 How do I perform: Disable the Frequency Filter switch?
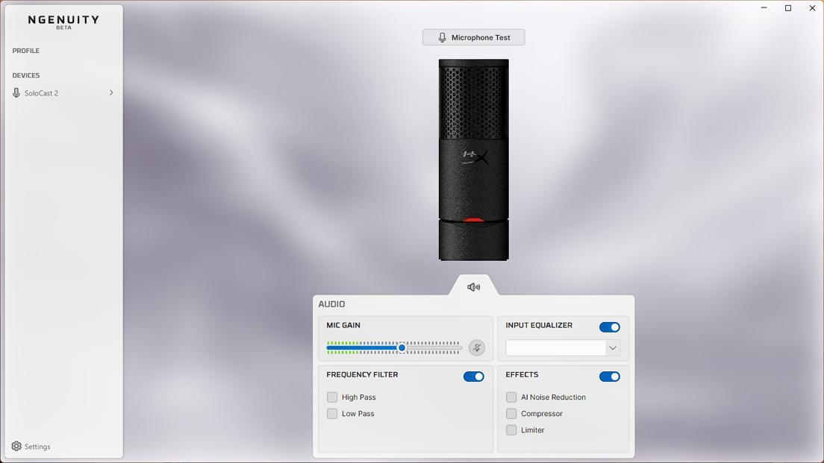(x=473, y=377)
